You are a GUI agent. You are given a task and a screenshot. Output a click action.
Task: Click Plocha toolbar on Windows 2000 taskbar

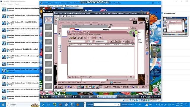pyautogui.click(x=126, y=87)
